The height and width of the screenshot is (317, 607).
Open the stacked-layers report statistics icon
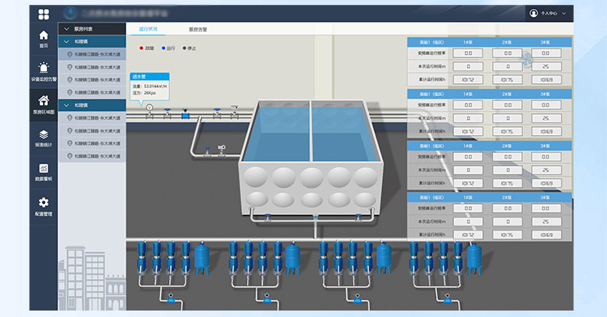click(x=44, y=134)
